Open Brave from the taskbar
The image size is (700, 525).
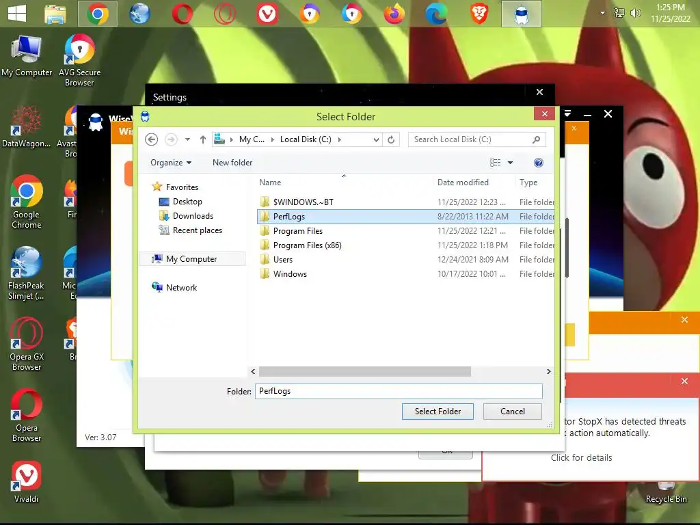pos(479,14)
